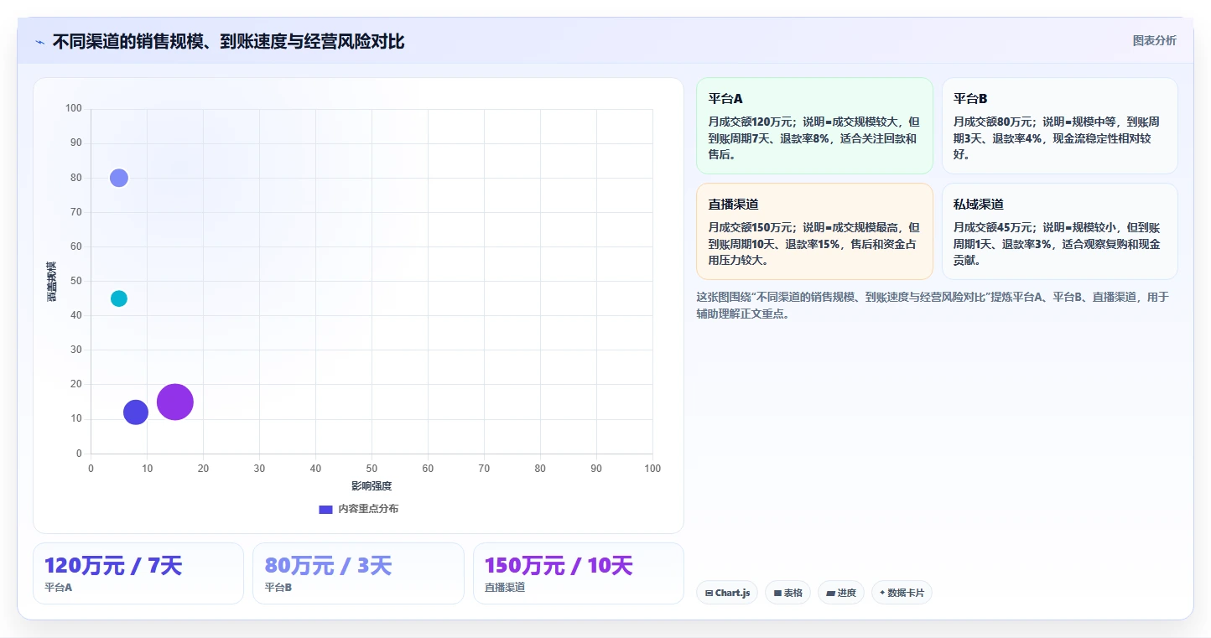Toggle the 内容重点分布 legend color box

click(x=325, y=509)
